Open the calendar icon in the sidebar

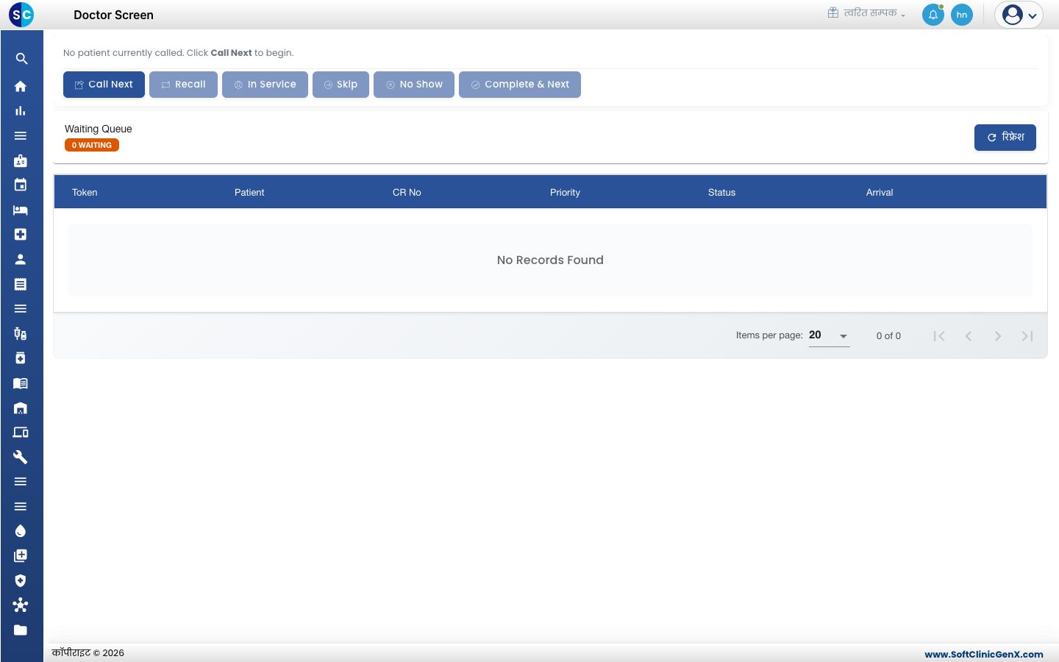21,185
